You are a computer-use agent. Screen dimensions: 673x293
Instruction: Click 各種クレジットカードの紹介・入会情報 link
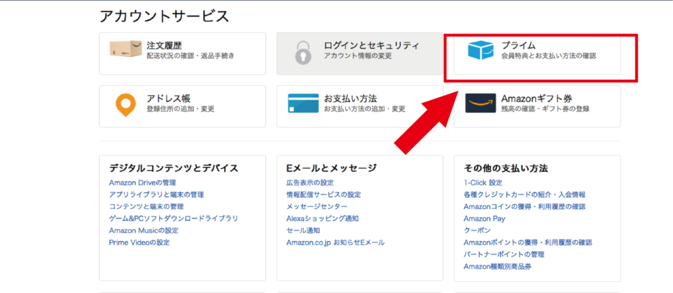coord(524,195)
